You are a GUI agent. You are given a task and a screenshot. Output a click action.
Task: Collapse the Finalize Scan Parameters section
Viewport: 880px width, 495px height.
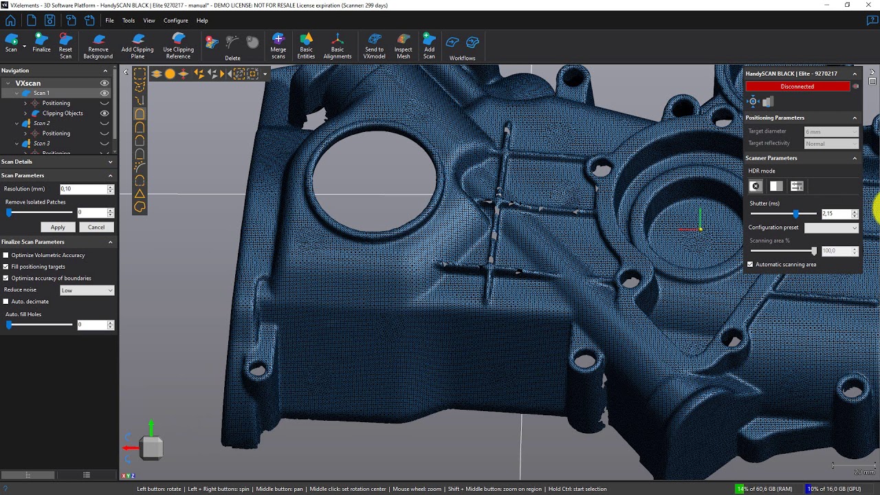(x=110, y=242)
